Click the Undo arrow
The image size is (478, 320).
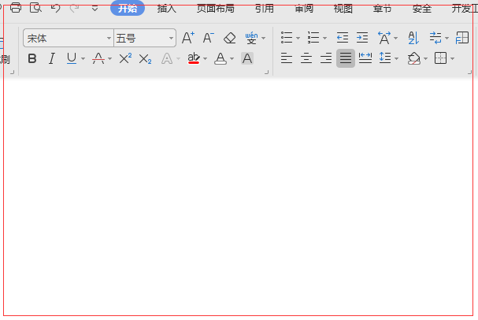pos(55,8)
